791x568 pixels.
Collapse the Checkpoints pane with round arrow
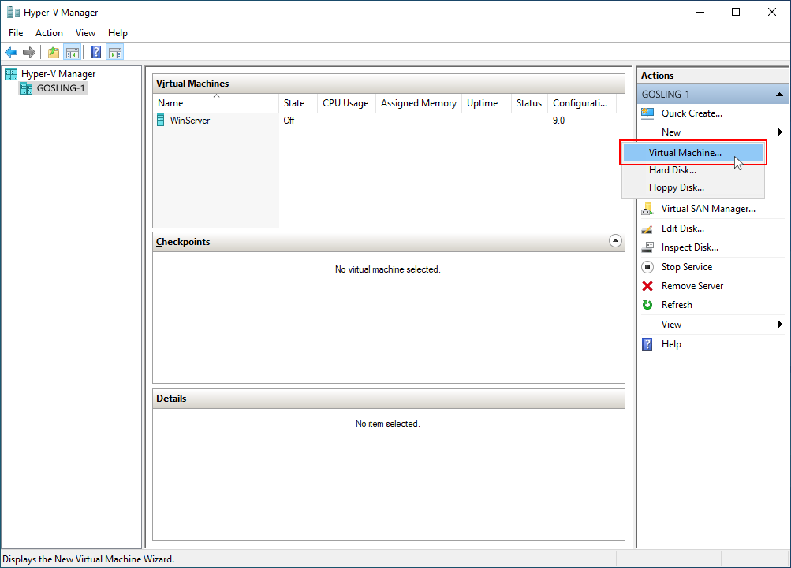(x=615, y=241)
